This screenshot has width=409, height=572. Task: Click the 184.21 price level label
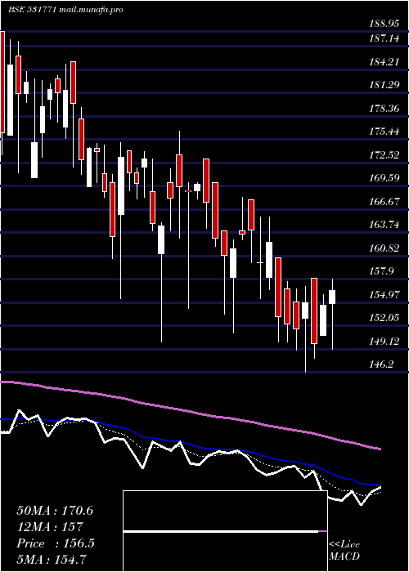pos(384,61)
